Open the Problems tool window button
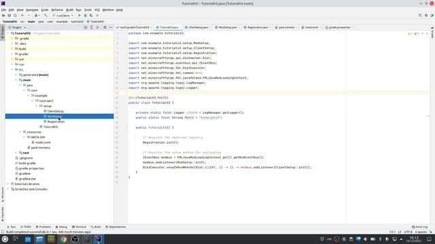 click(43, 227)
